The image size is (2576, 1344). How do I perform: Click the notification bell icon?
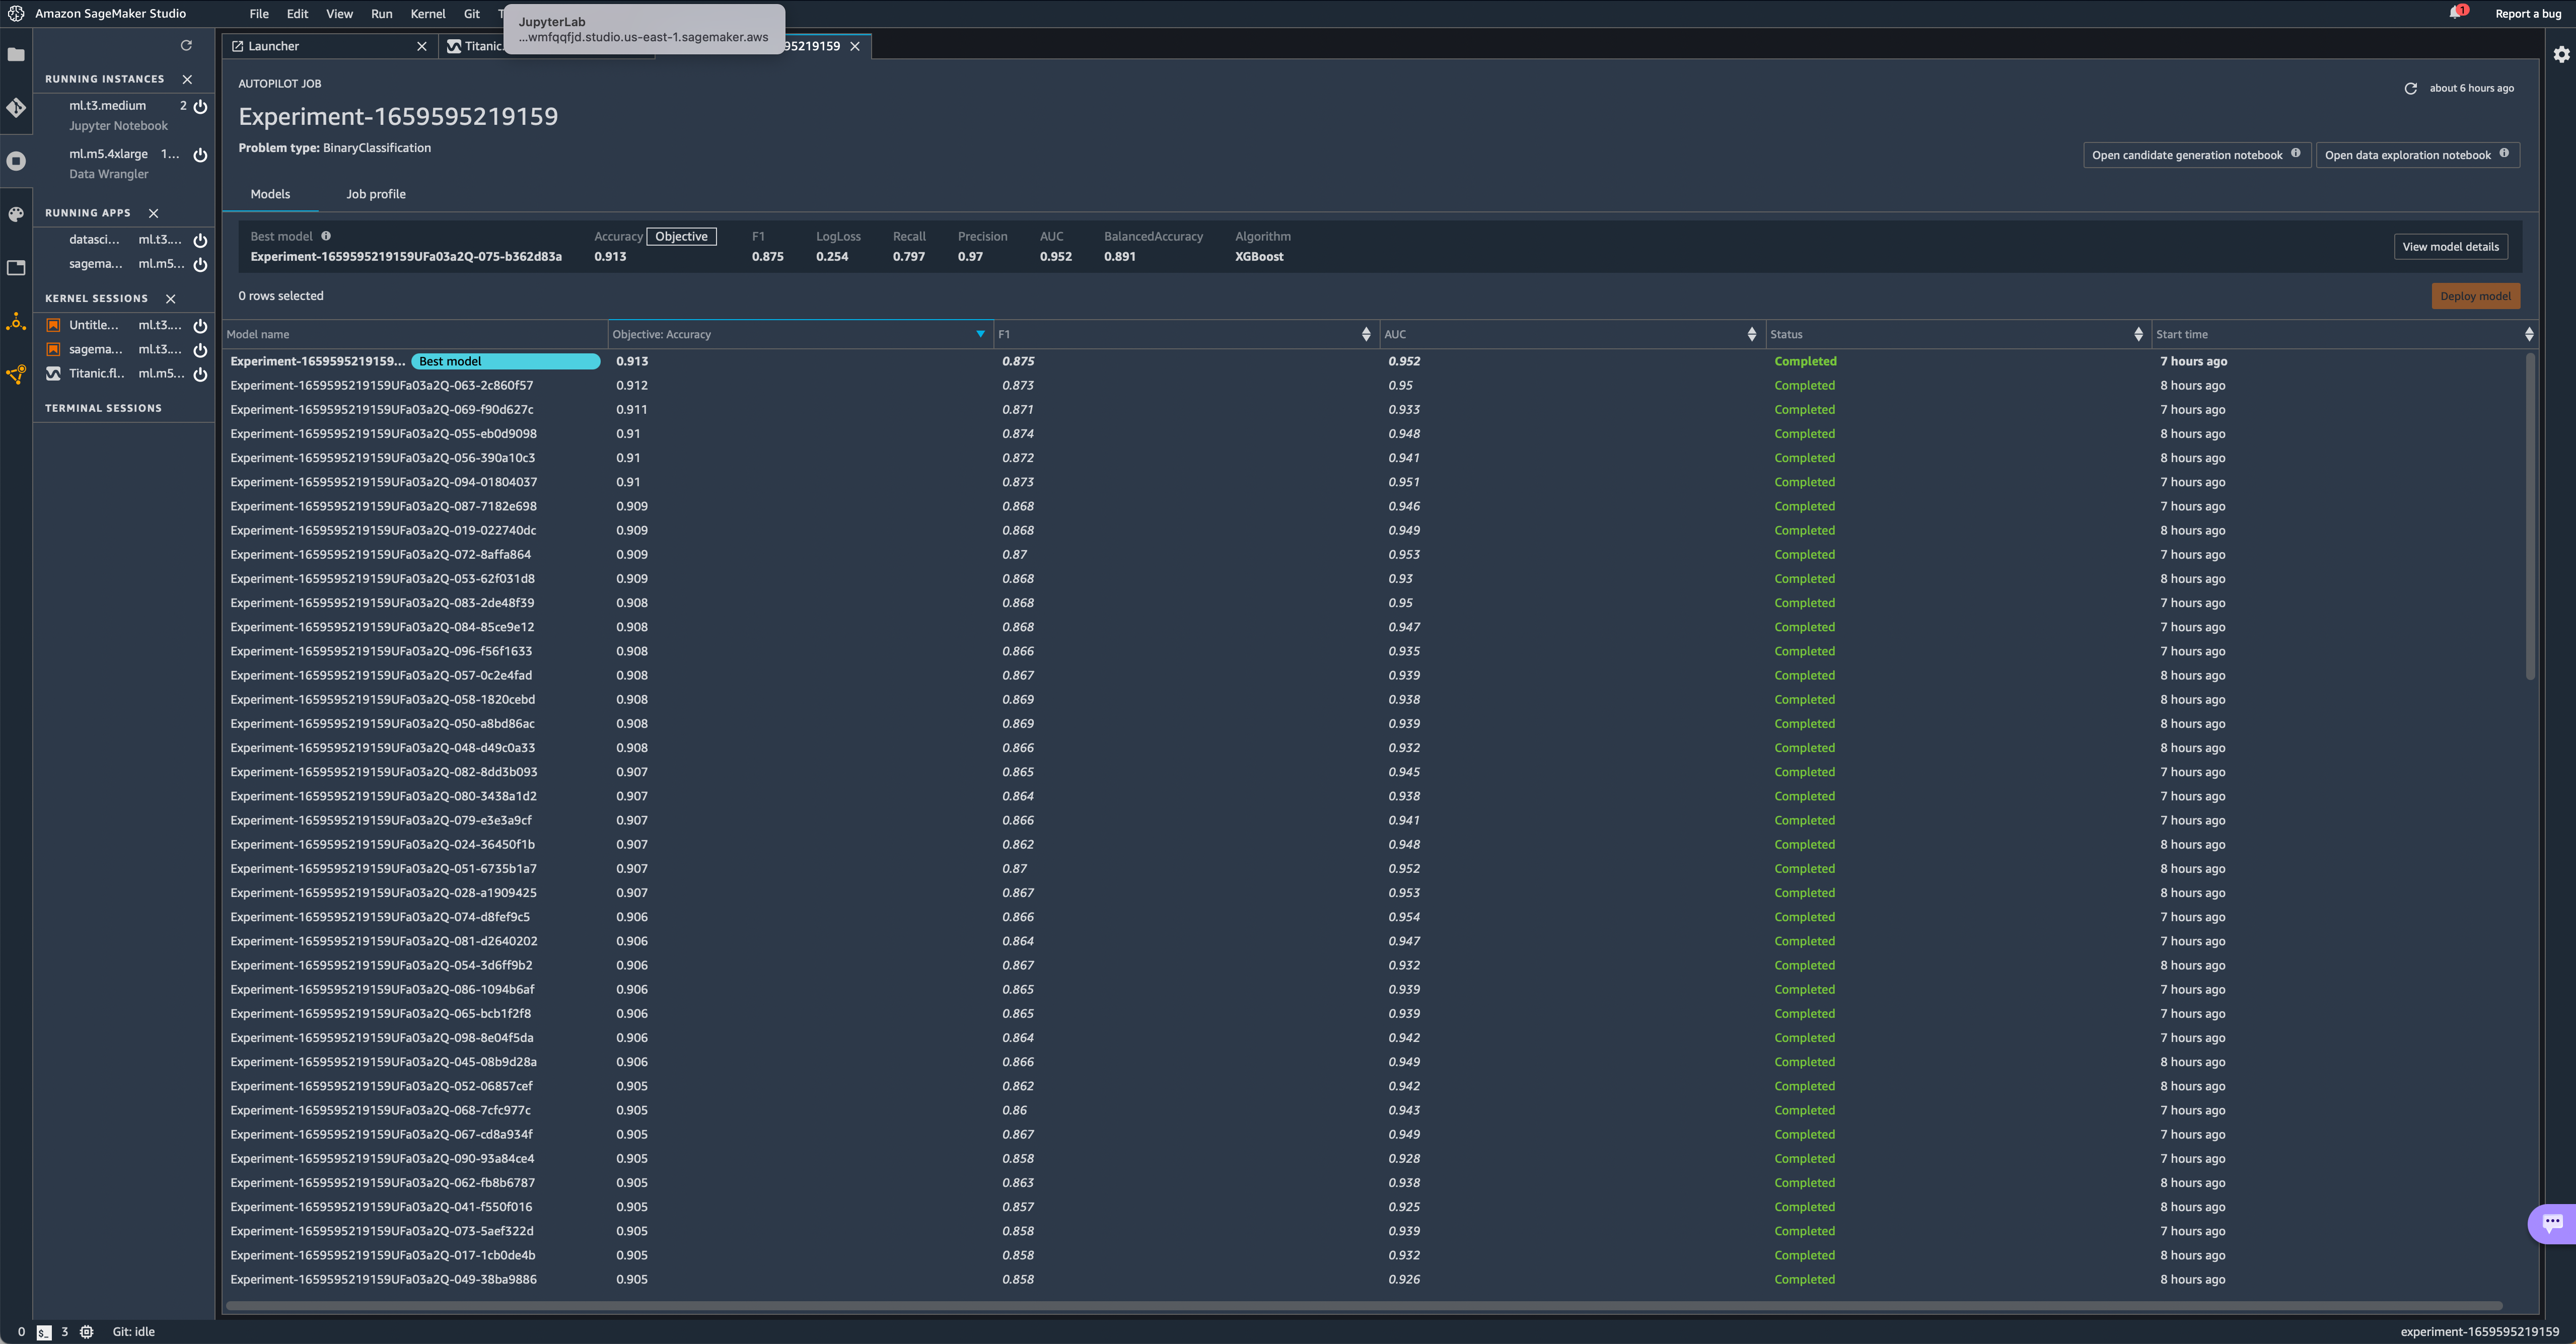[x=2455, y=13]
